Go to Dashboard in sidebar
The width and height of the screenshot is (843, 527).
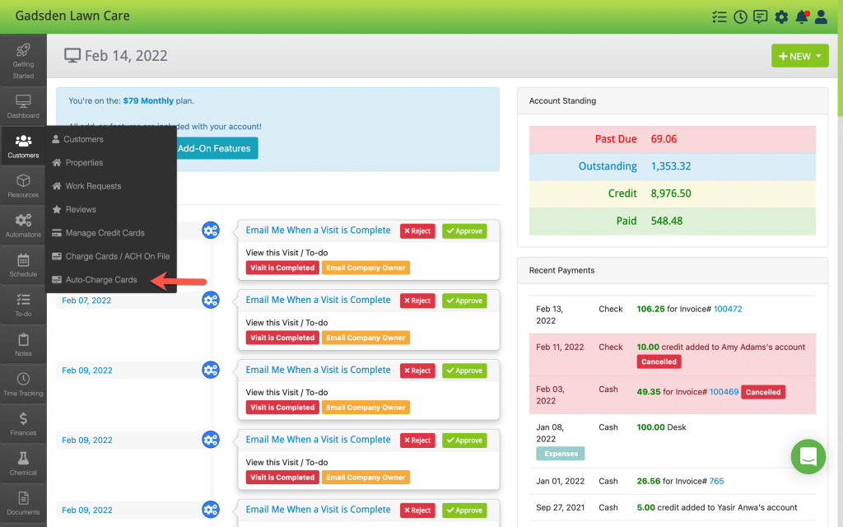23,106
